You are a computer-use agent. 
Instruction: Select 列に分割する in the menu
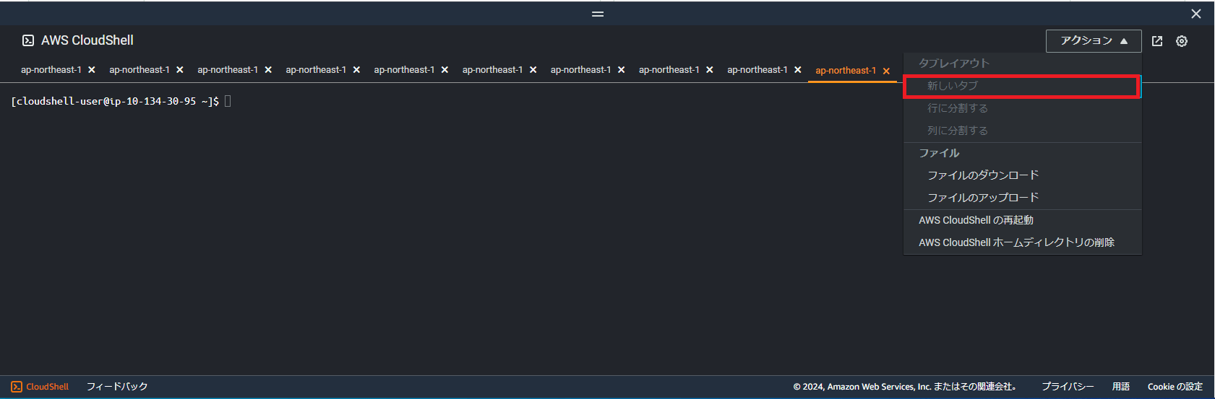[1022, 131]
